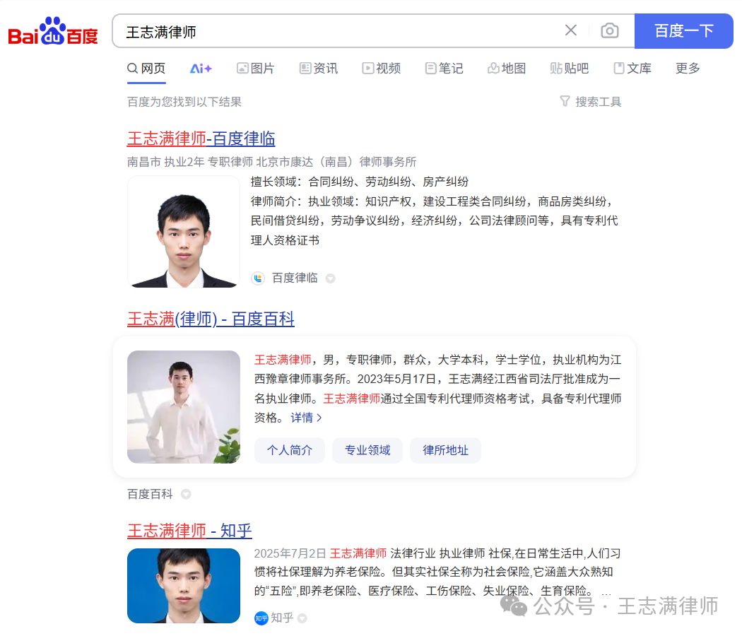Click the 百度律临 source icon
742x636 pixels.
(x=258, y=278)
